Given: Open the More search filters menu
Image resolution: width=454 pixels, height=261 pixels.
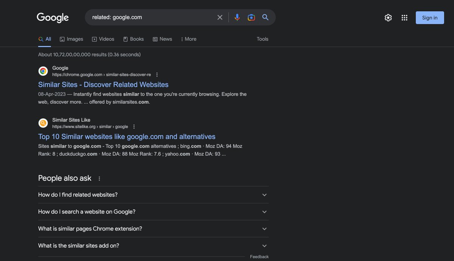Looking at the screenshot, I should pyautogui.click(x=188, y=39).
